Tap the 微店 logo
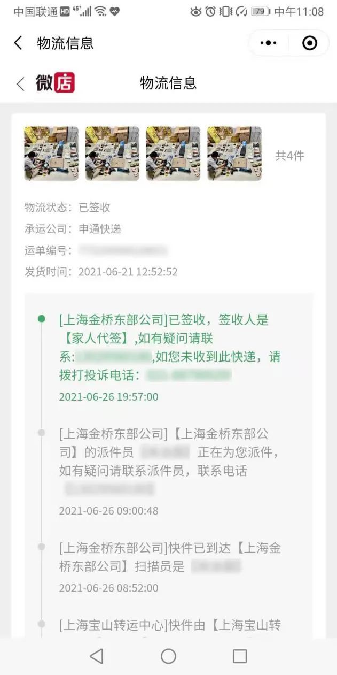Viewport: 337px width, 675px height. tap(55, 83)
